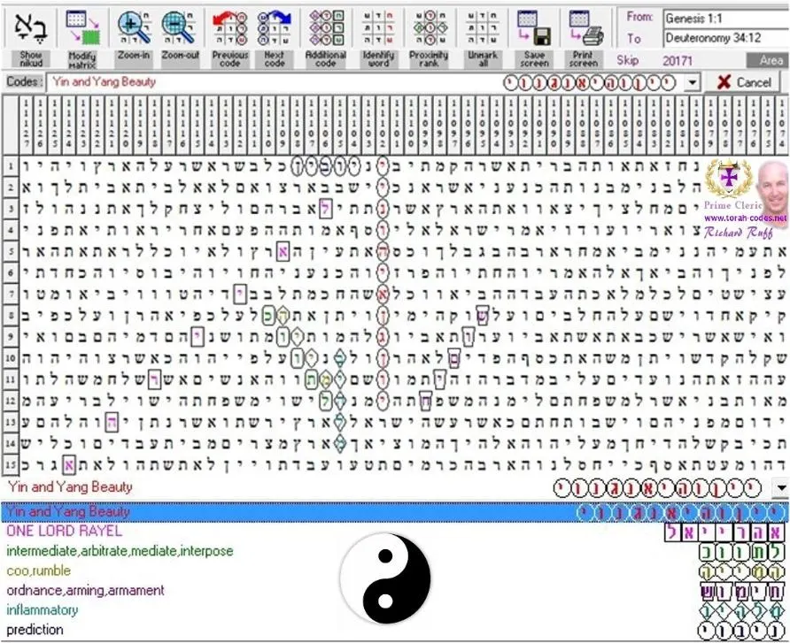Click the Yin and Yang Beauty label under matrix
The width and height of the screenshot is (790, 643).
[x=70, y=486]
